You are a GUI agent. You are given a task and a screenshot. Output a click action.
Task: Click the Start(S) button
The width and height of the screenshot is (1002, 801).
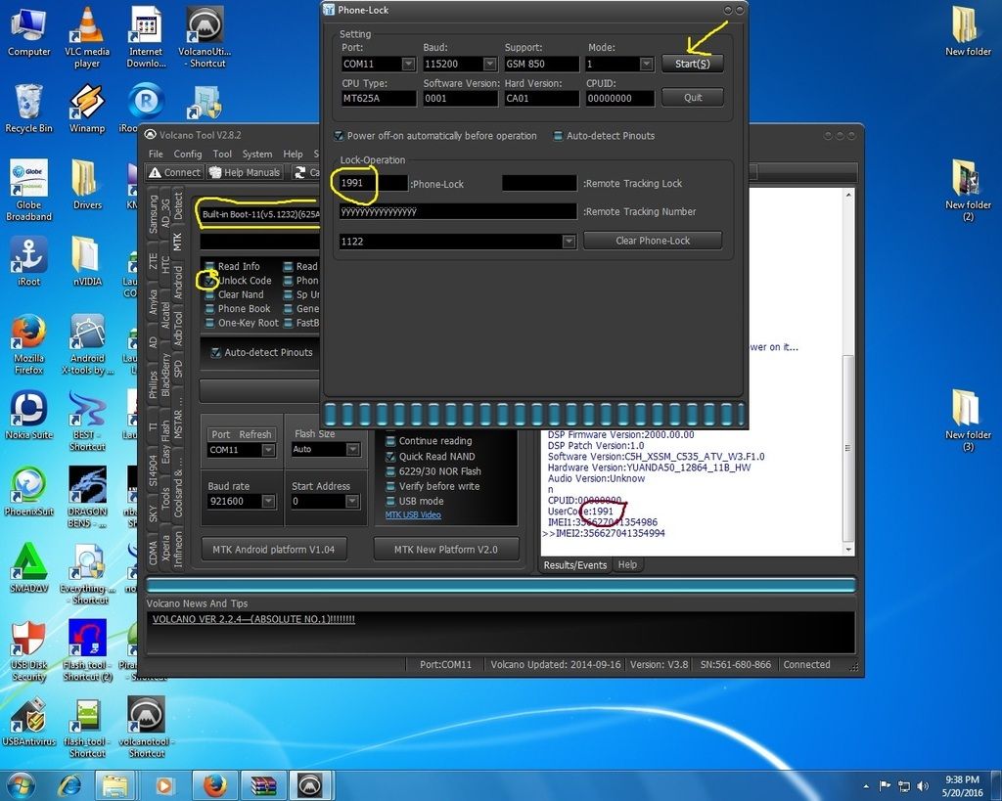[693, 65]
